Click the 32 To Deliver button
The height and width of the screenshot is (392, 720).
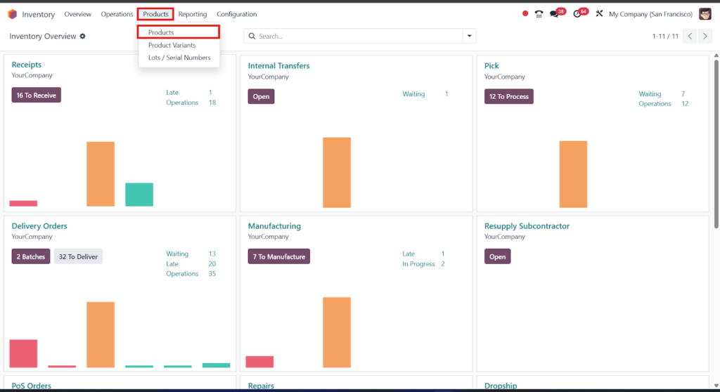pyautogui.click(x=78, y=256)
